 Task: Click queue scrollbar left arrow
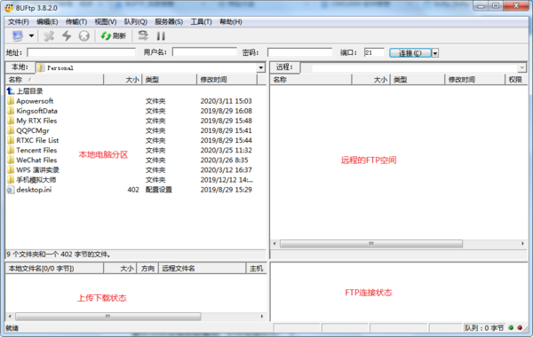[10, 317]
